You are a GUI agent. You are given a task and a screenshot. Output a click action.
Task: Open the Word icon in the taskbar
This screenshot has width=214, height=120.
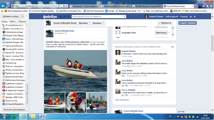(43, 116)
